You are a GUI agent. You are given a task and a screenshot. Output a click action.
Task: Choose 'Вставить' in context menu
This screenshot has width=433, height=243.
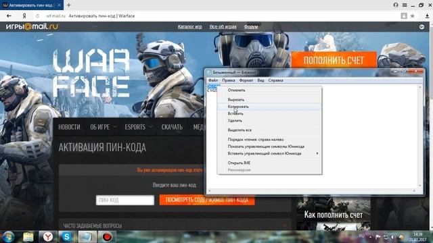pyautogui.click(x=269, y=113)
